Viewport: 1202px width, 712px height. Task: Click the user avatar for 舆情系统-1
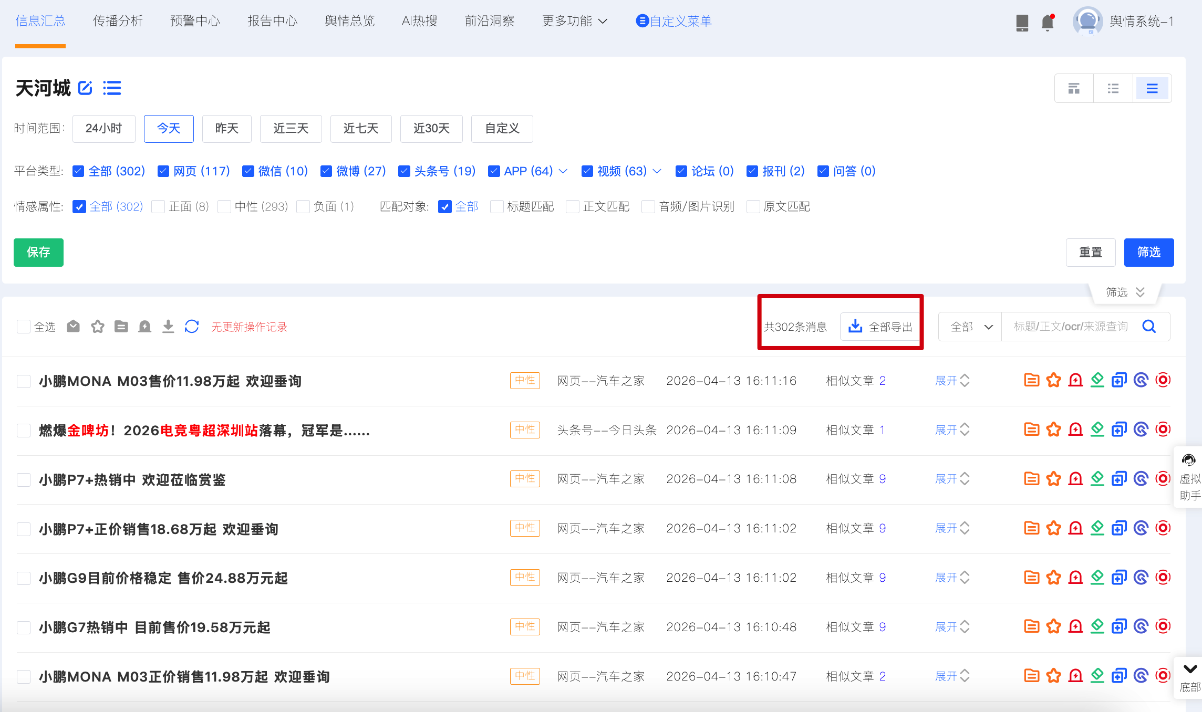1087,21
